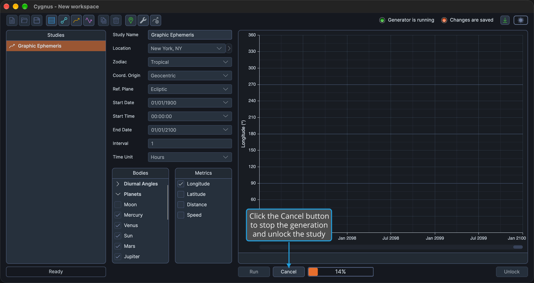Click the Jan 2099 axis label
Image resolution: width=534 pixels, height=283 pixels.
tap(435, 238)
